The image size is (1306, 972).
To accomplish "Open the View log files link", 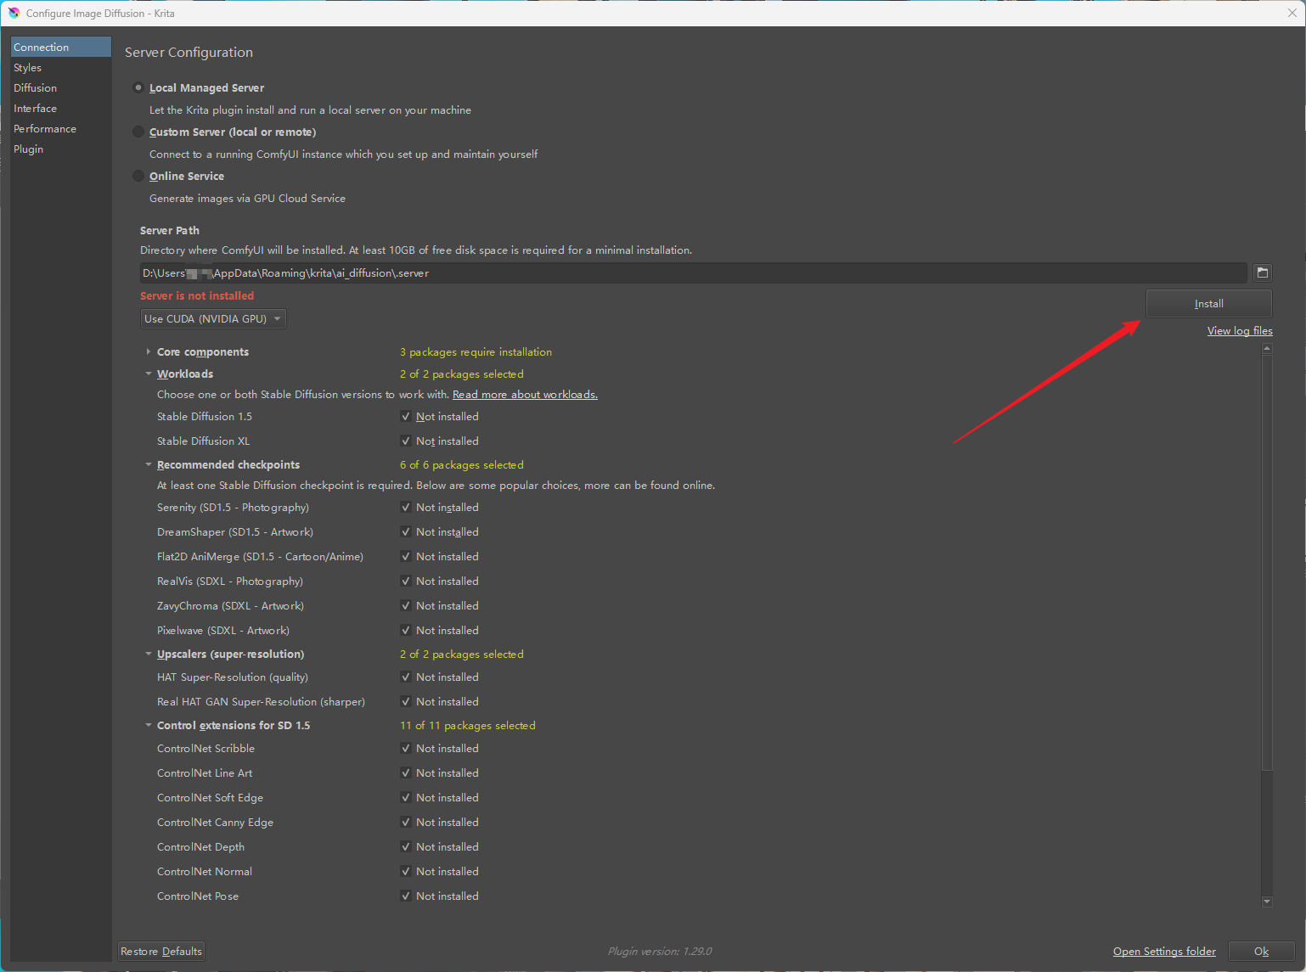I will [1240, 331].
